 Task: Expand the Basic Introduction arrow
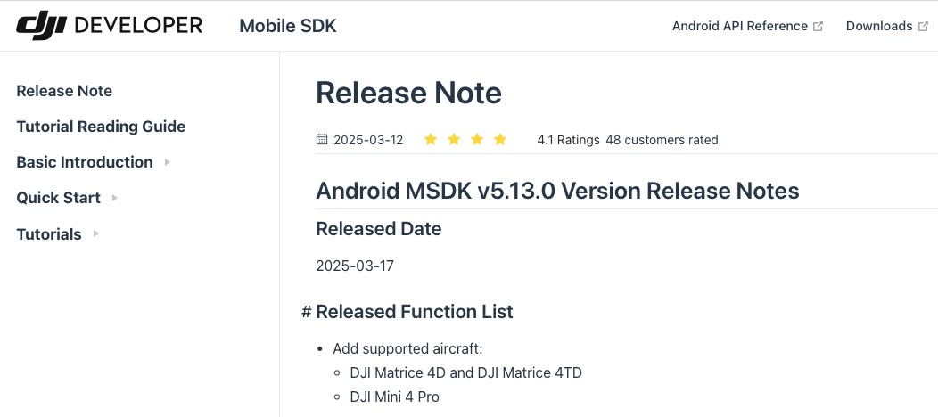(167, 162)
